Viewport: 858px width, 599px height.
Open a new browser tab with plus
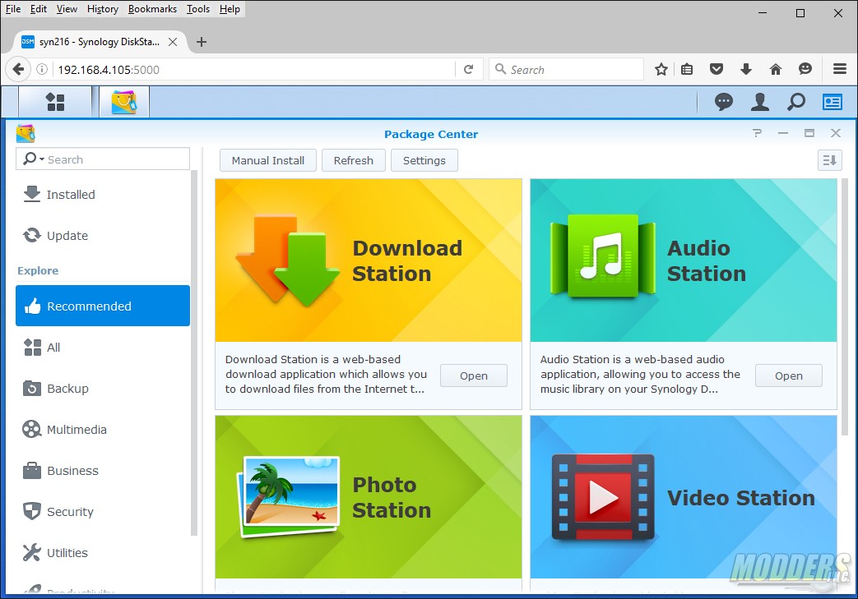tap(202, 42)
